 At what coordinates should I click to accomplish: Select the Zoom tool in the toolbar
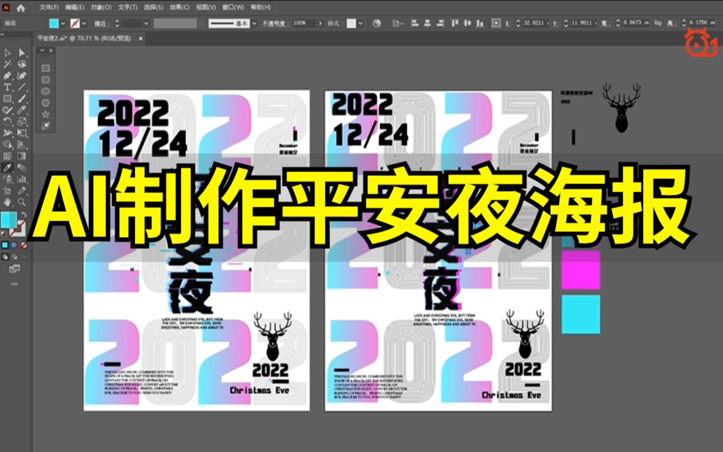coord(21,202)
